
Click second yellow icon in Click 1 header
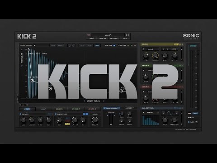[x=177, y=44]
